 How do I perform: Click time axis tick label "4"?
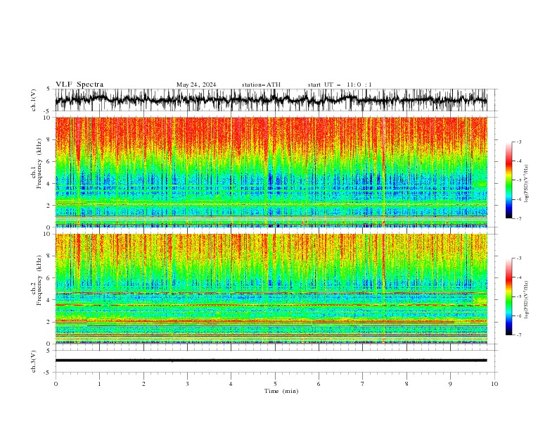pos(231,384)
